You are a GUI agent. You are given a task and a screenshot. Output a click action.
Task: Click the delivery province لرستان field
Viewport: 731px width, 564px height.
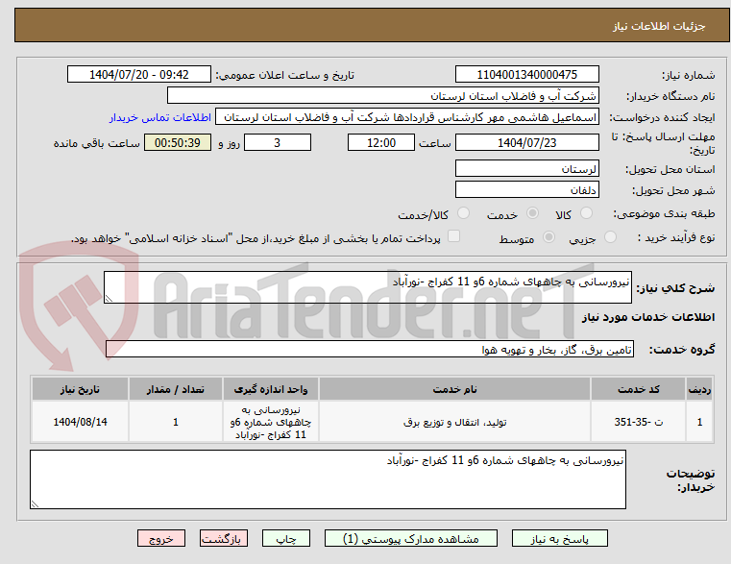[526, 168]
